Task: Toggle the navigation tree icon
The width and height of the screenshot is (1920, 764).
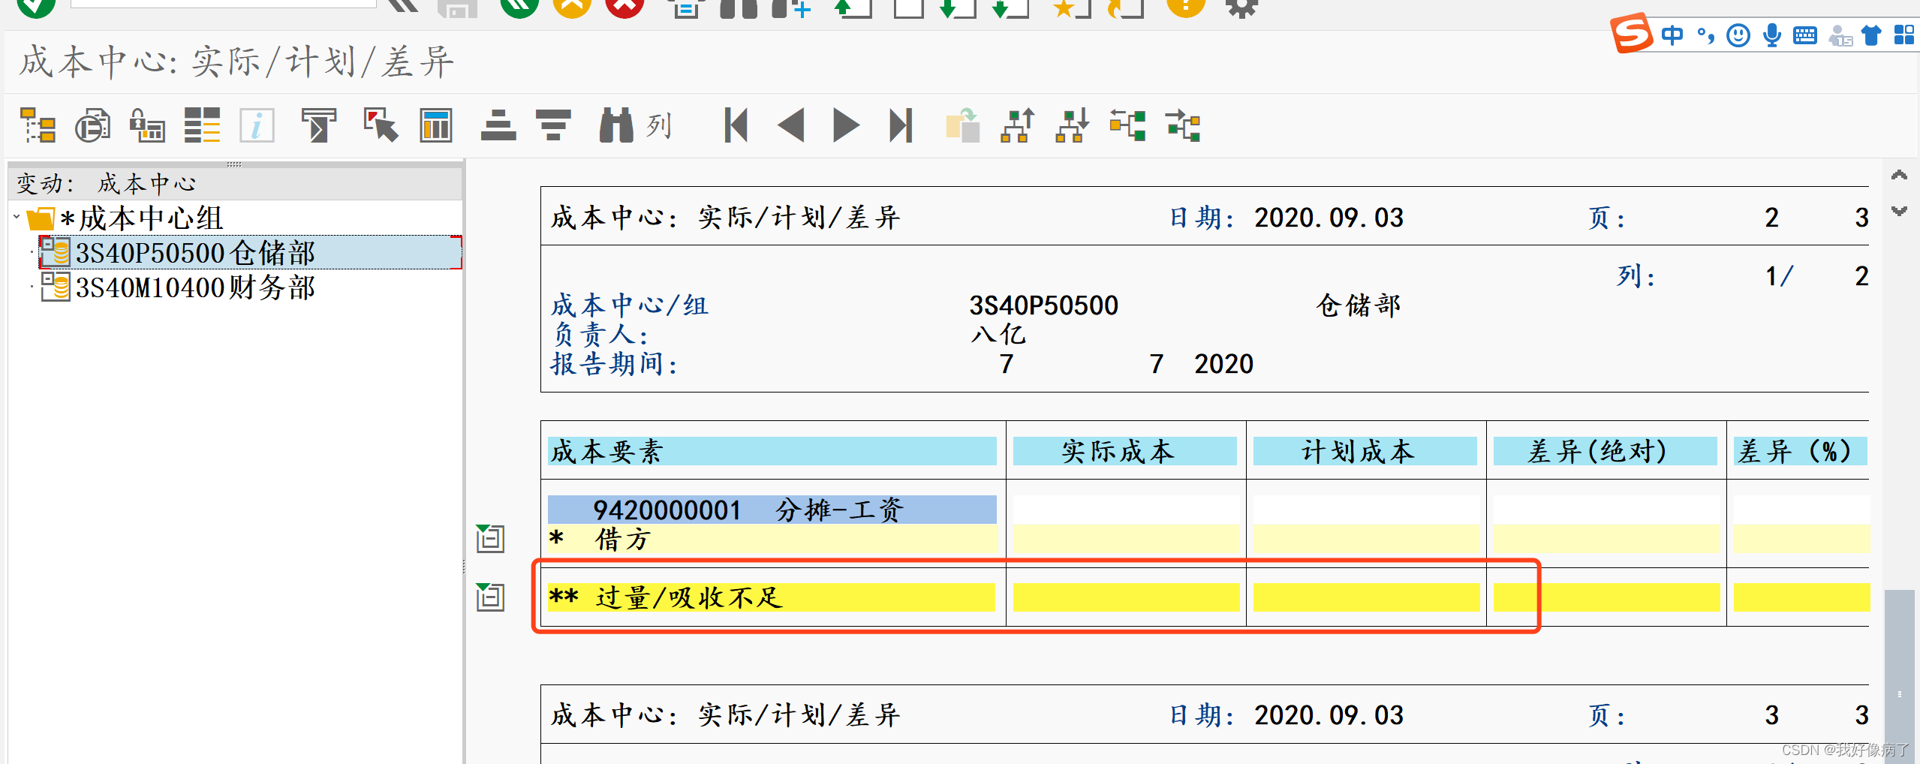Action: click(x=38, y=125)
